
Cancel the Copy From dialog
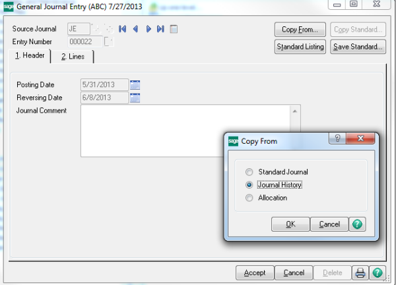(x=329, y=224)
